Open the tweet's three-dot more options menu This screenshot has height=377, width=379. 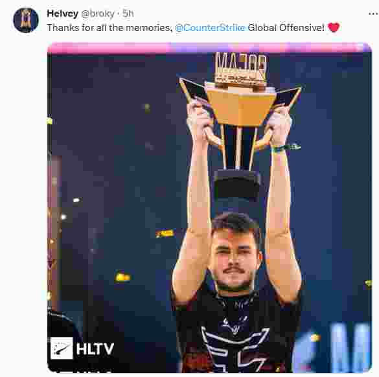click(373, 14)
